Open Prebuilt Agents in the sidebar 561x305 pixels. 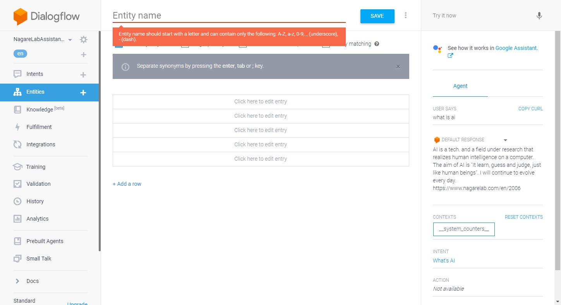tap(45, 241)
